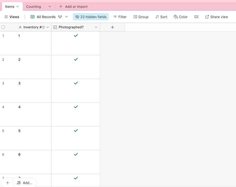Open the Views sidebar hamburger icon
236x187 pixels.
click(x=6, y=17)
